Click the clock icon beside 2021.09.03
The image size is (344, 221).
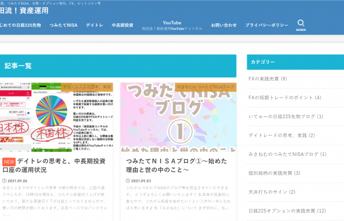[x=128, y=181]
